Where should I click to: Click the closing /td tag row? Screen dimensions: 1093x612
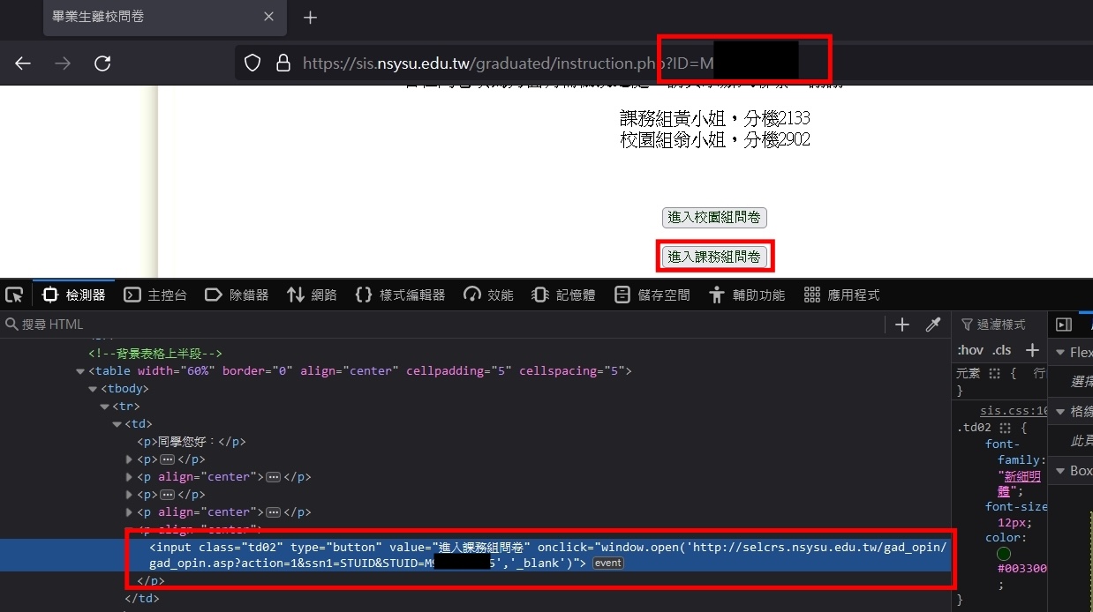click(141, 599)
